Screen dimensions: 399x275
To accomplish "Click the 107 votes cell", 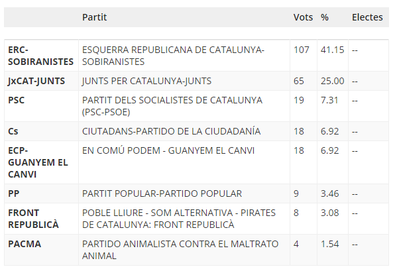I will click(x=302, y=50).
